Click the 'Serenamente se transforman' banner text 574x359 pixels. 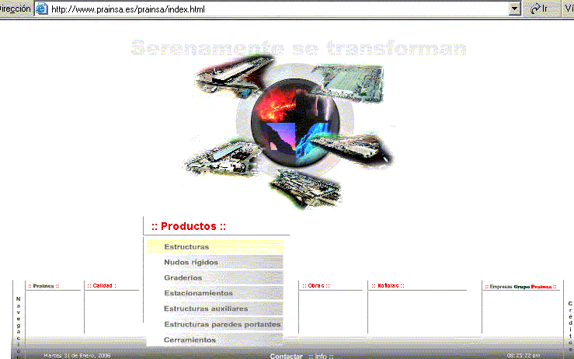click(x=299, y=48)
